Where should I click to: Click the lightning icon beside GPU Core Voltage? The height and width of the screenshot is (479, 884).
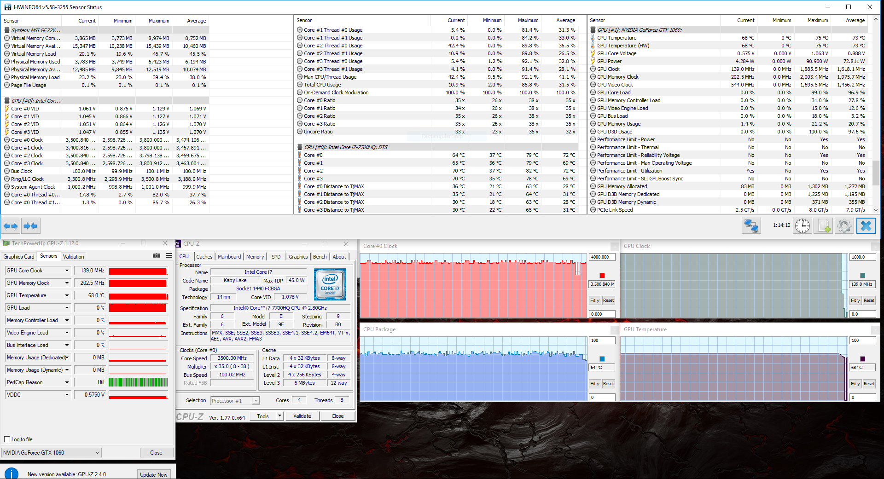click(593, 53)
